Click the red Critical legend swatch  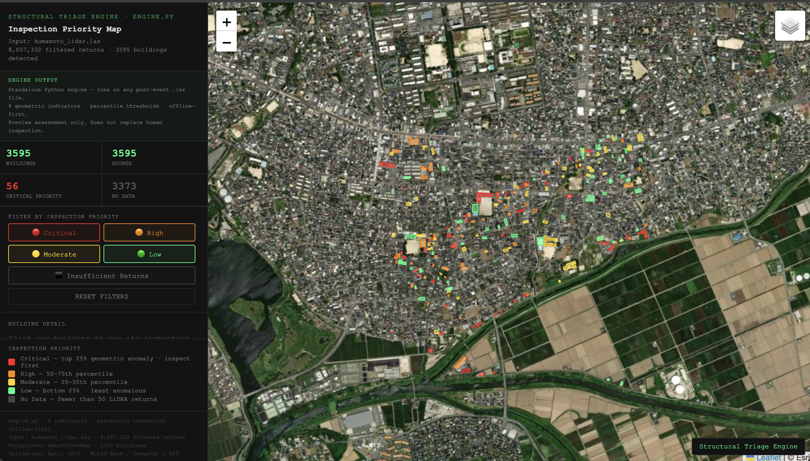tap(12, 362)
